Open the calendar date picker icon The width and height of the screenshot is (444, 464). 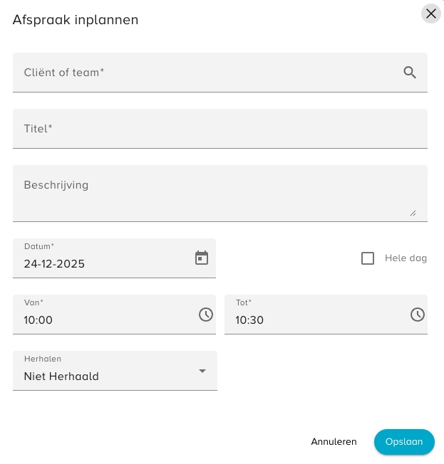202,258
